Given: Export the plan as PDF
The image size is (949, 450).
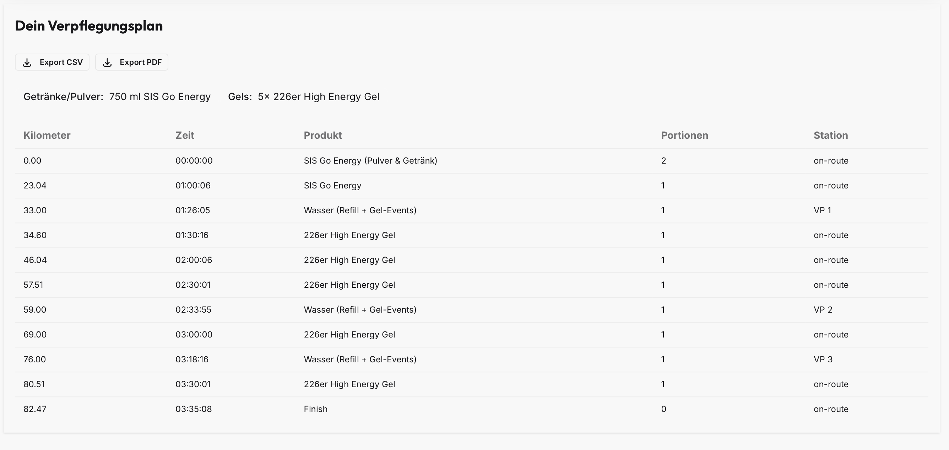Looking at the screenshot, I should [131, 62].
